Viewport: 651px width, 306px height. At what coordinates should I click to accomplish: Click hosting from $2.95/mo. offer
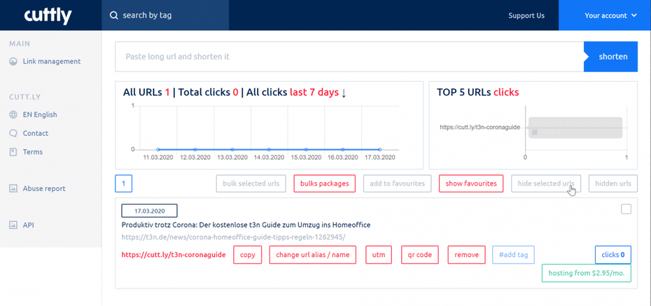coord(586,273)
